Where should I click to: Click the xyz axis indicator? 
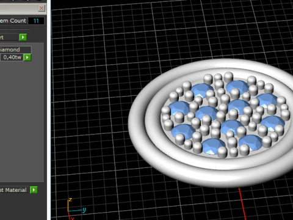coord(76,209)
